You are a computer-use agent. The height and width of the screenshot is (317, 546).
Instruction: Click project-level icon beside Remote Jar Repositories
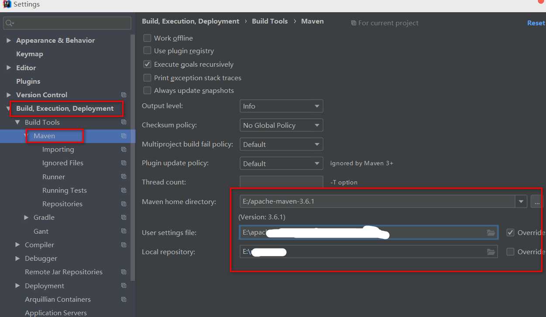click(x=124, y=272)
